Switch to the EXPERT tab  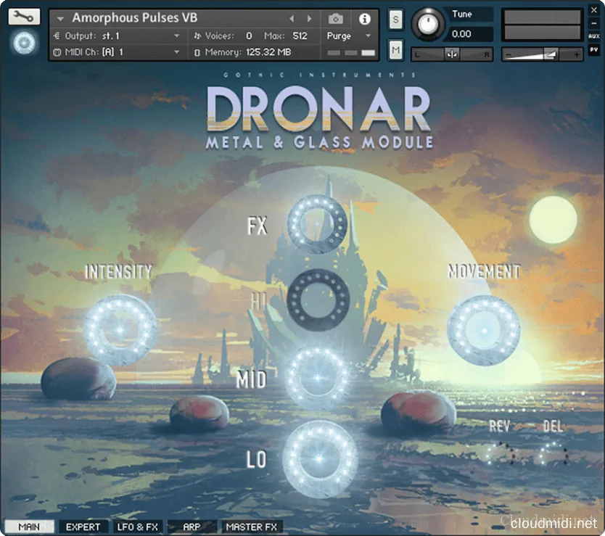pos(83,527)
